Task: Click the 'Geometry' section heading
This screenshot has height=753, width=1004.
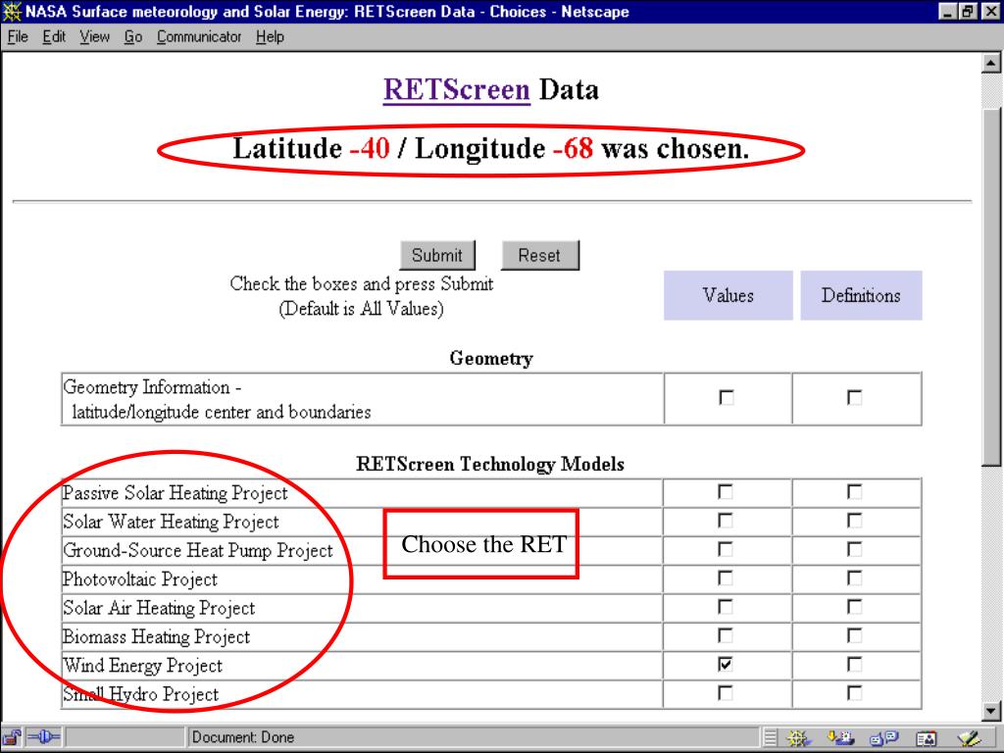Action: [x=491, y=359]
